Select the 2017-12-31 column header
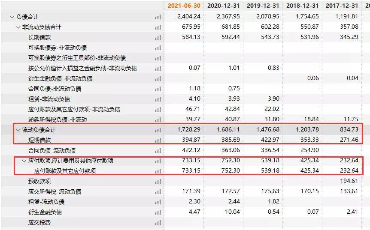This screenshot has height=230, width=370. click(x=342, y=6)
